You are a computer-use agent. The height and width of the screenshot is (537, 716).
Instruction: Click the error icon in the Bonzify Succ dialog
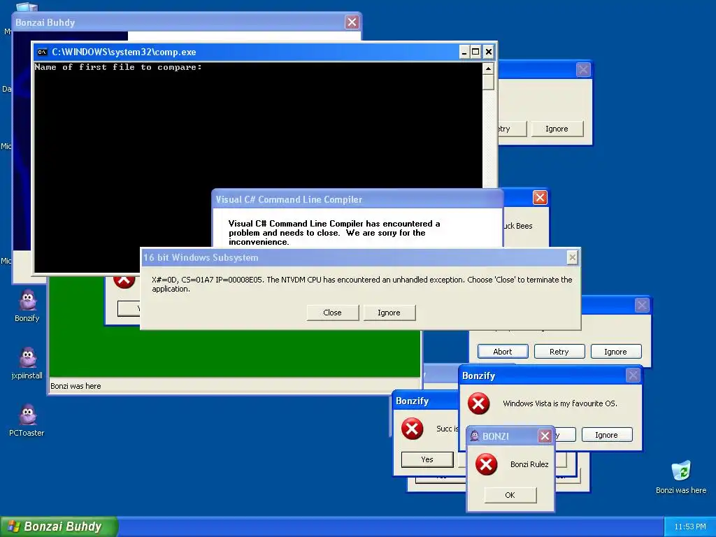413,429
